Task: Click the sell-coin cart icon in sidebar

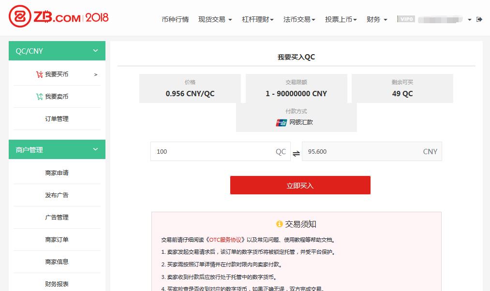Action: tap(39, 97)
